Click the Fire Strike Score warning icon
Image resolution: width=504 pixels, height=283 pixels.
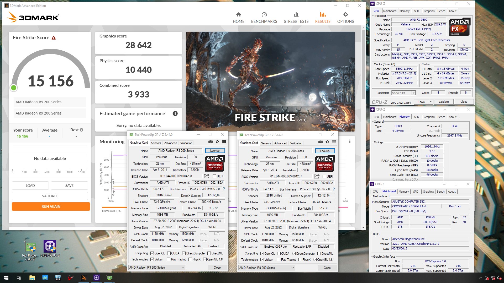point(54,38)
